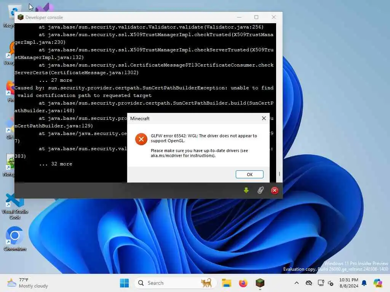
Task: Click the 'GLFW error 65542' message text
Action: tap(204, 138)
